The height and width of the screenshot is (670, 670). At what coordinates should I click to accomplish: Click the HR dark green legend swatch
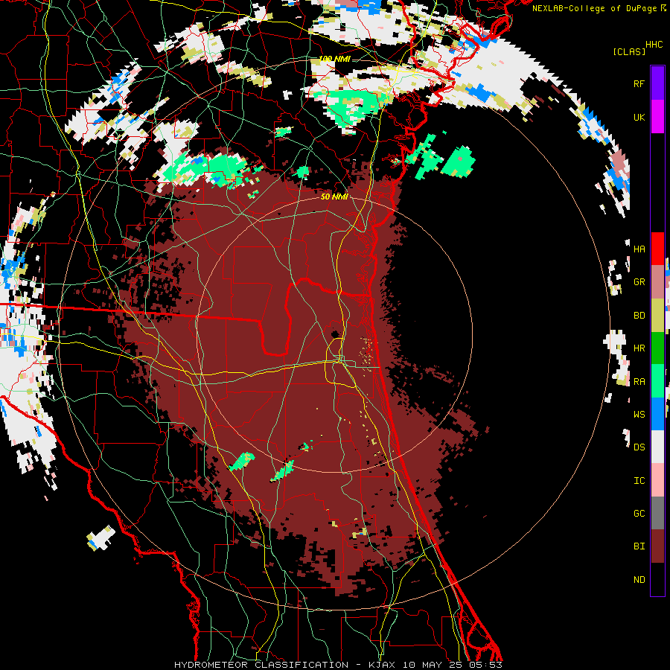pyautogui.click(x=657, y=348)
